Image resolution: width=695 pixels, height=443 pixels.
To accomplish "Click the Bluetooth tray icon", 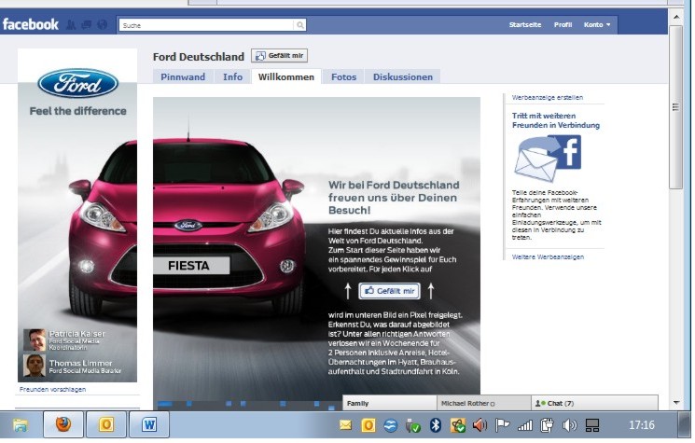I will pyautogui.click(x=436, y=425).
